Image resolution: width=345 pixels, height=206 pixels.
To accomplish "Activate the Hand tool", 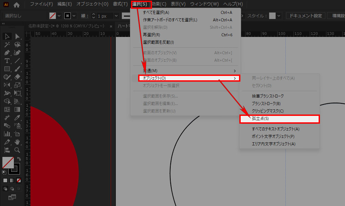I will click(x=17, y=142).
